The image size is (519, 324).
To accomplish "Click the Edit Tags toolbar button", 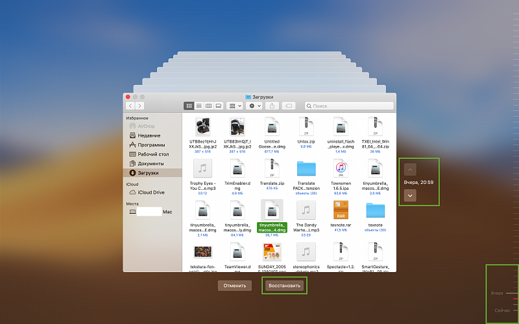I will tap(289, 106).
